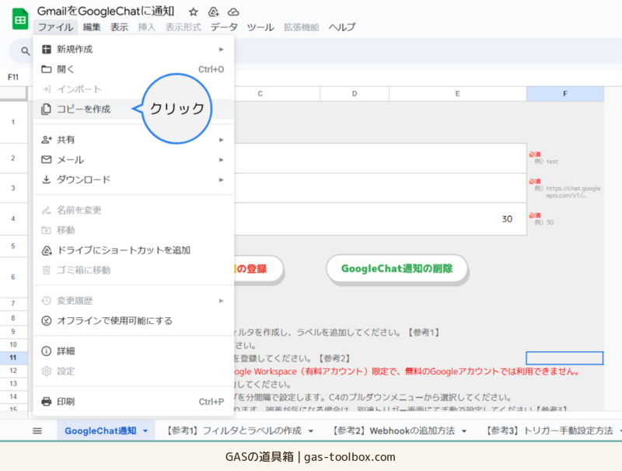This screenshot has width=622, height=471.
Task: Open the GoogleChat通知 sheet tab dropdown arrow
Action: (x=145, y=431)
